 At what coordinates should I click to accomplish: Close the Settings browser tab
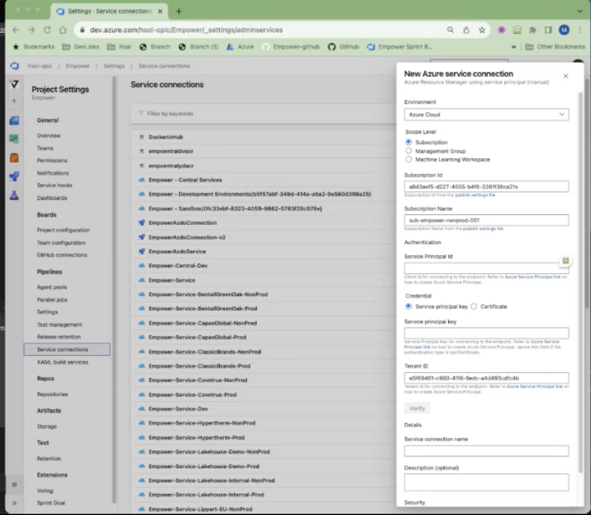click(x=160, y=11)
